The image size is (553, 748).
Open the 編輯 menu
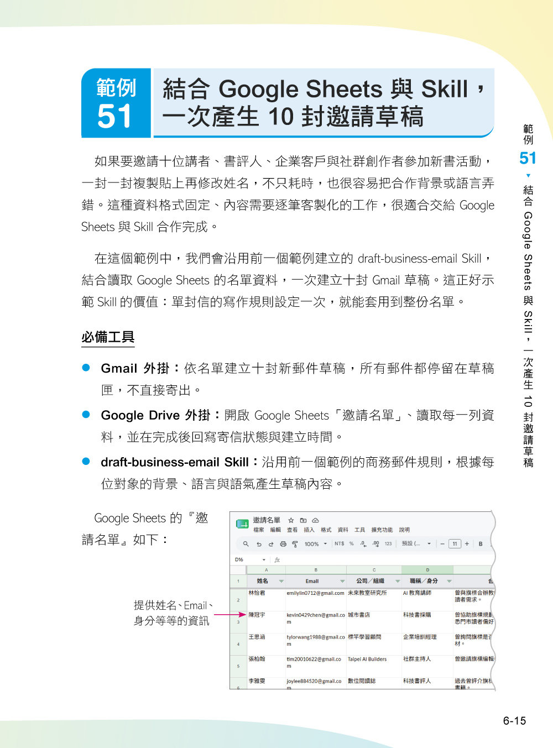click(x=275, y=530)
